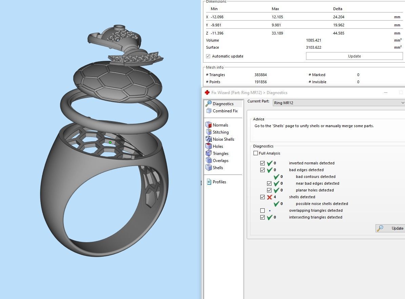Toggle bad edges detected checkbox
Viewport: 405px width, 299px height.
pos(262,170)
